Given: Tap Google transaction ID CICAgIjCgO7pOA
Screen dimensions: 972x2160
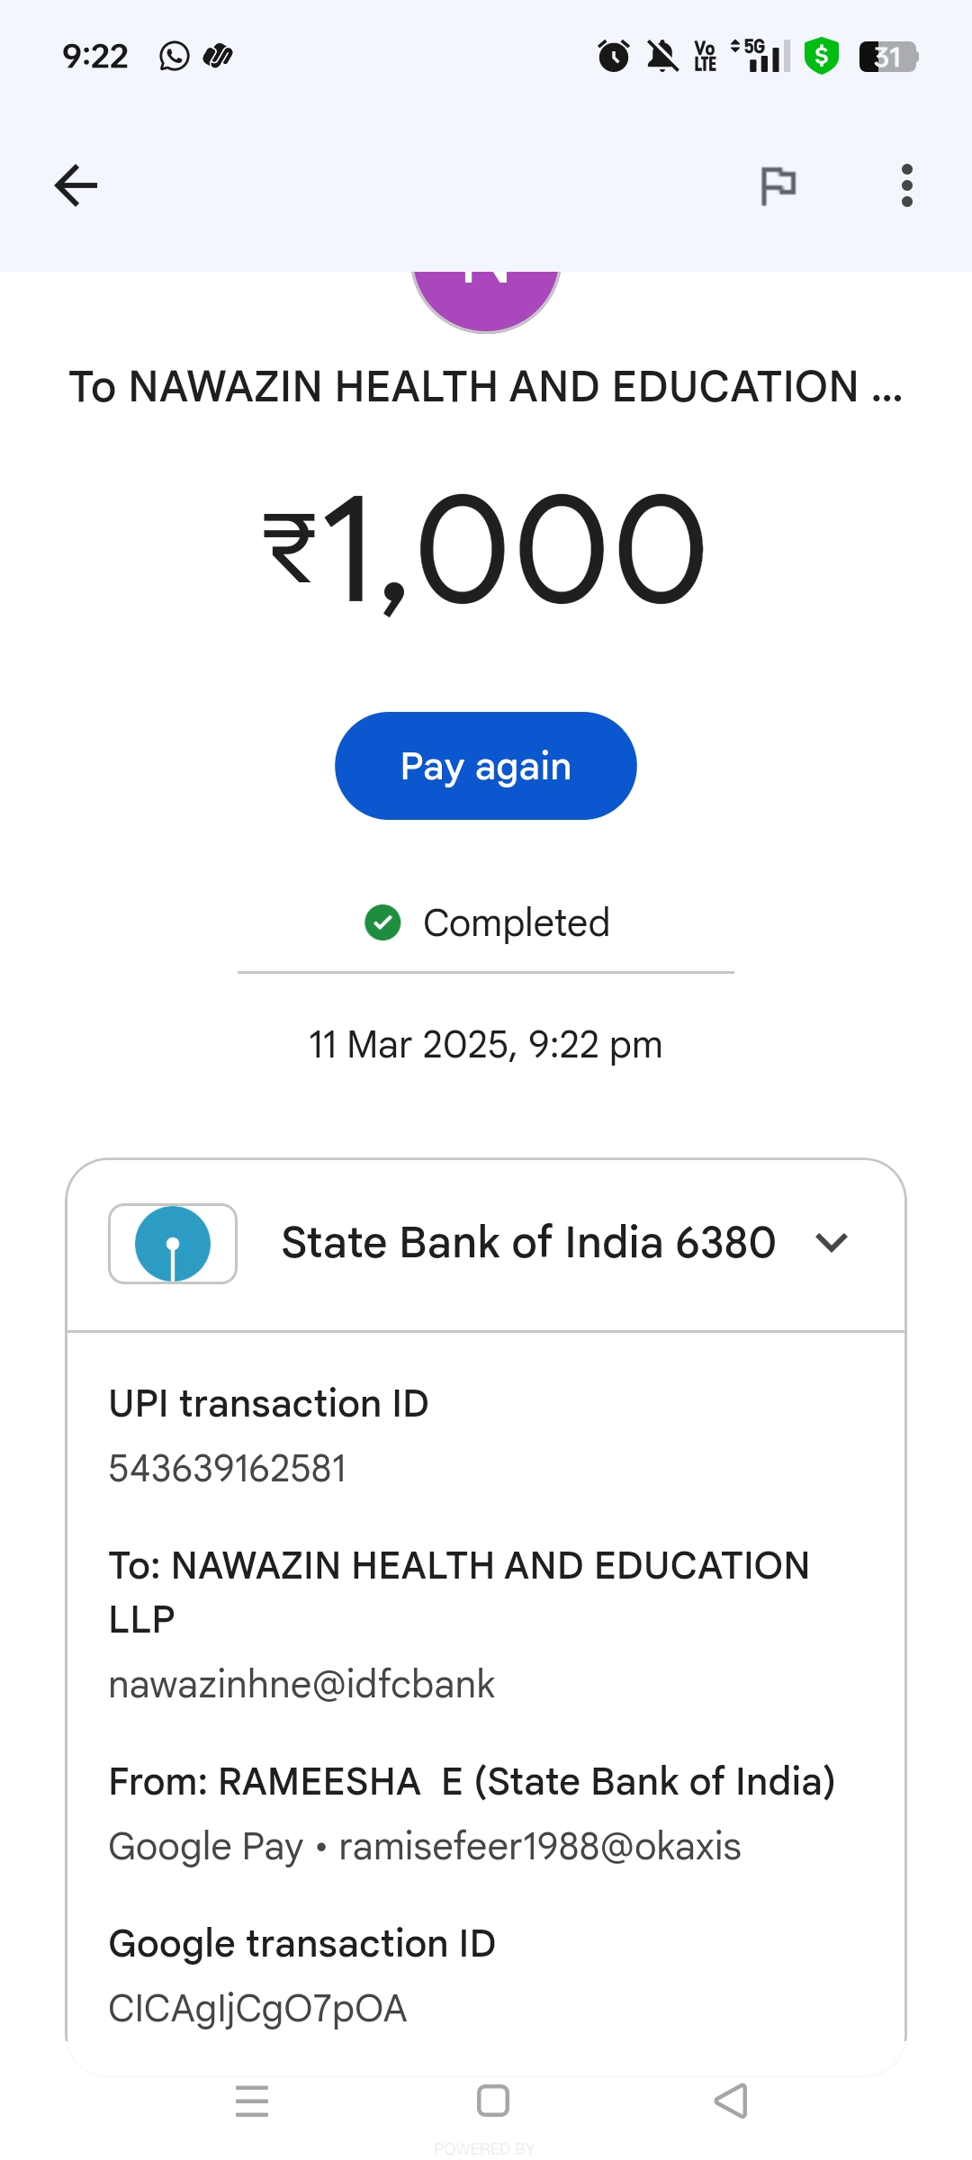Looking at the screenshot, I should click(x=257, y=2009).
